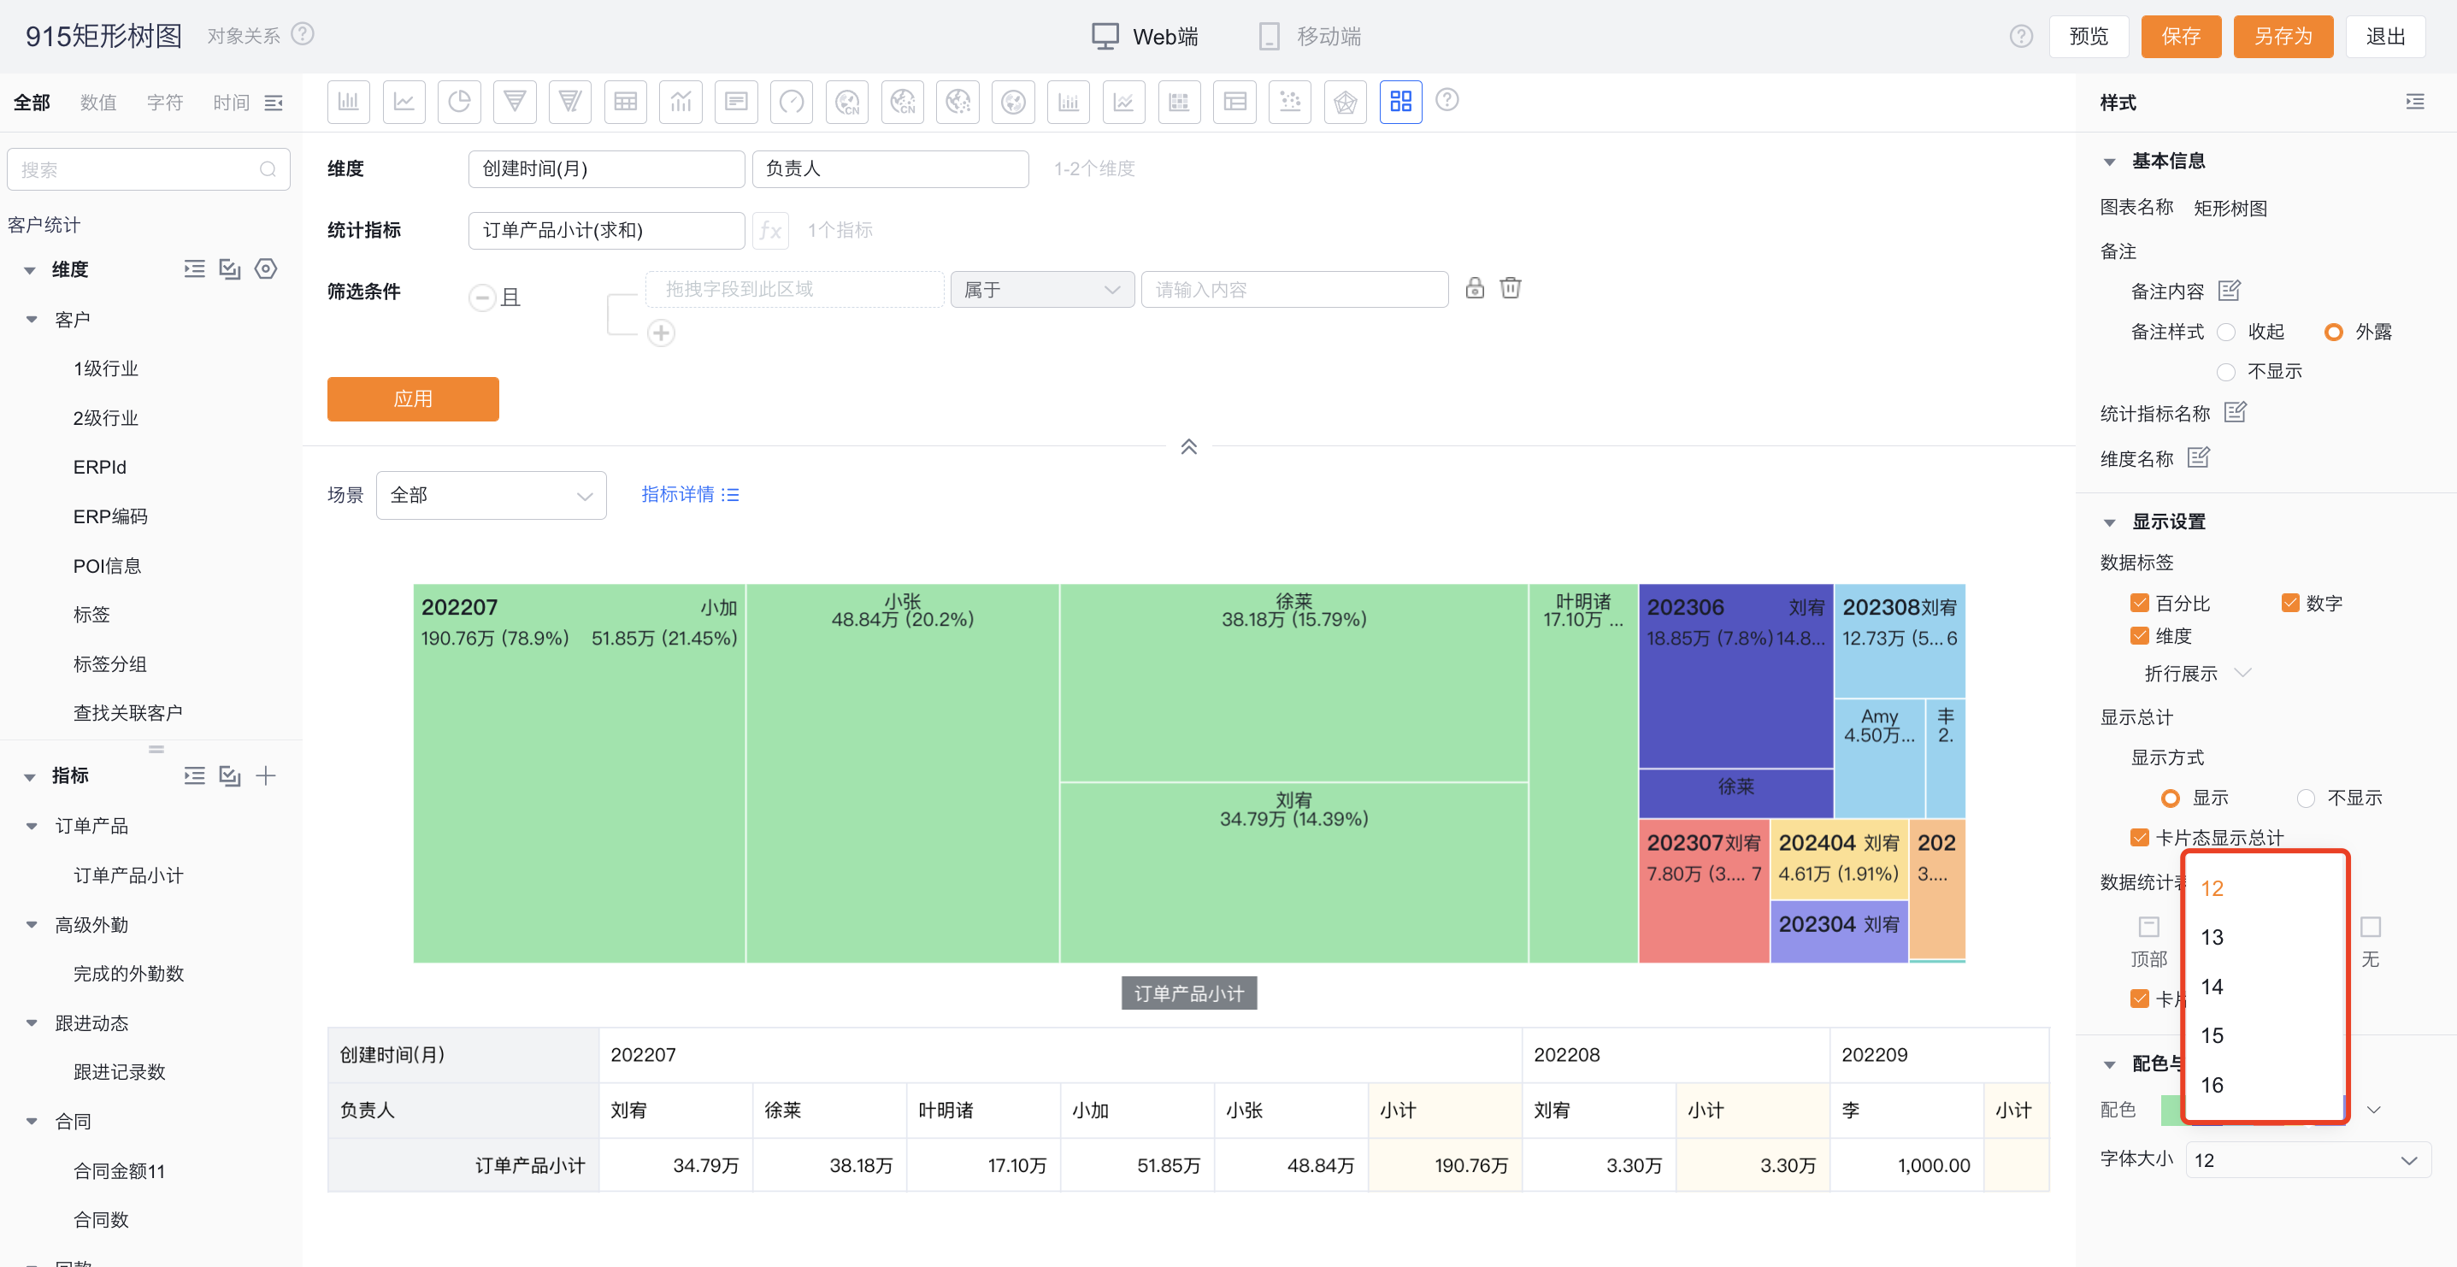Edit 备注内容 pencil icon
This screenshot has height=1267, width=2457.
pos(2228,290)
